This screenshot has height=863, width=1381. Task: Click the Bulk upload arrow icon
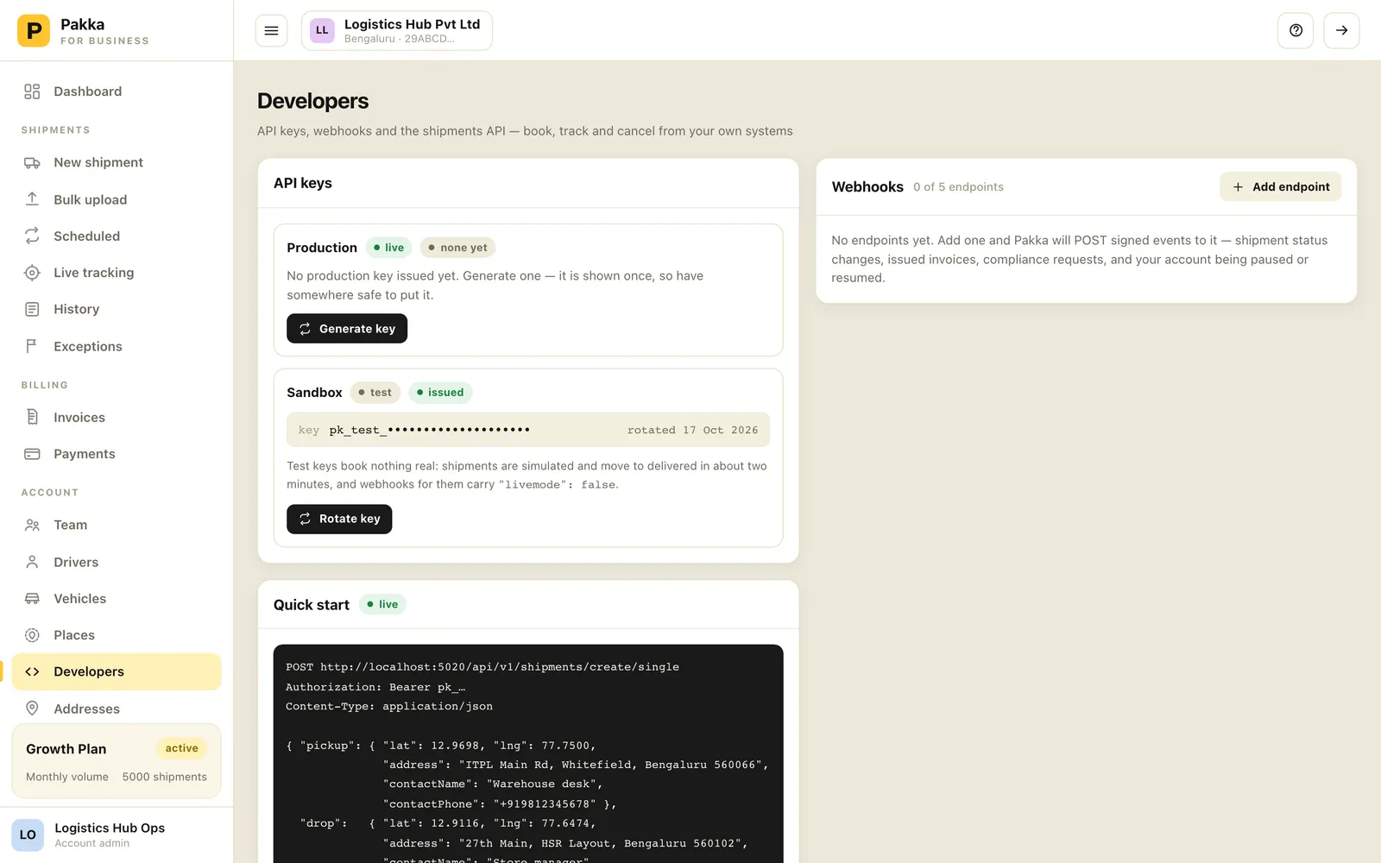click(x=32, y=199)
